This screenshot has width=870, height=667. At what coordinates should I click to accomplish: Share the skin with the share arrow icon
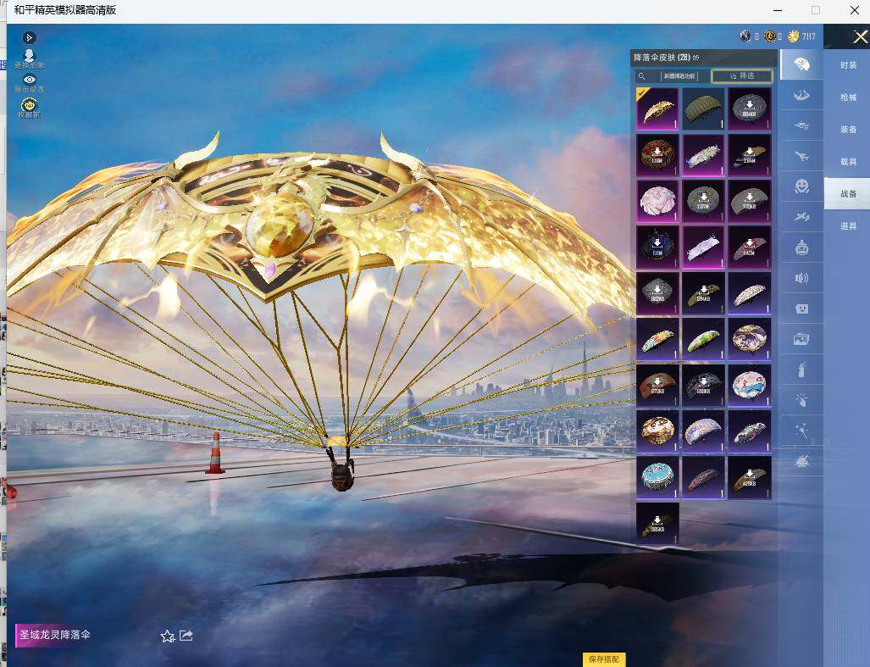tap(186, 636)
